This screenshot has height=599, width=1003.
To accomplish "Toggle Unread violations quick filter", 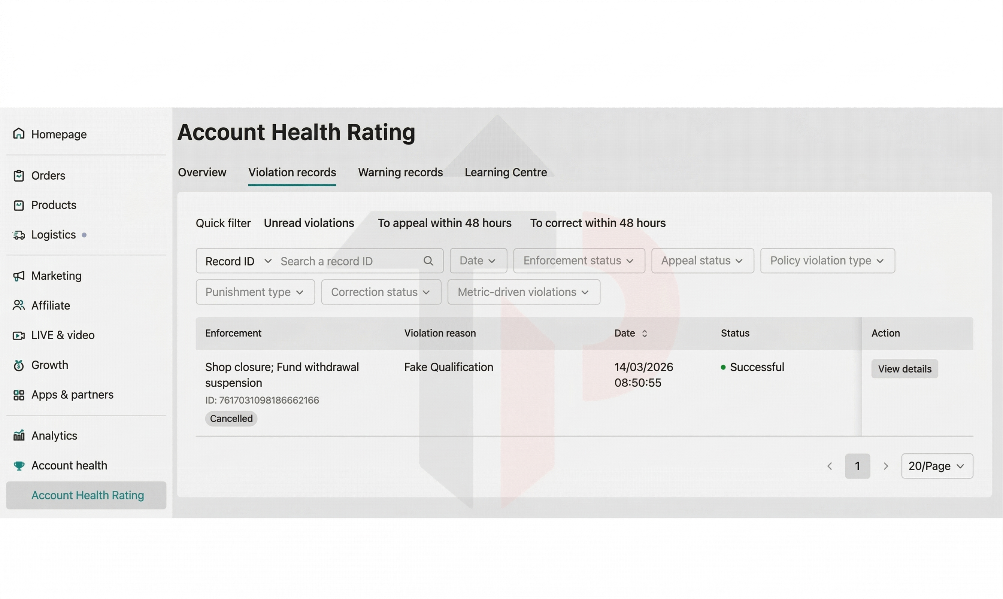I will (309, 223).
